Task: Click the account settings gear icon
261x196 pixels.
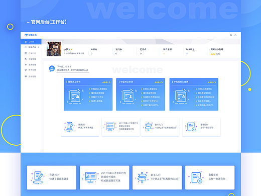Action: pos(26,70)
